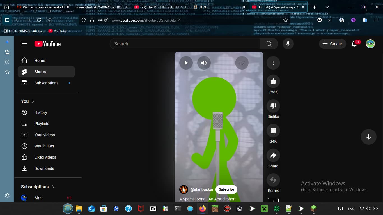The width and height of the screenshot is (383, 215).
Task: Collapse the YouTube guide hamburger menu
Action: pyautogui.click(x=24, y=44)
